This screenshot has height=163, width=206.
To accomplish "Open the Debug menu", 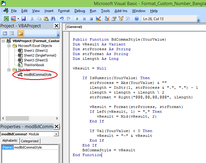I will [x=80, y=11].
